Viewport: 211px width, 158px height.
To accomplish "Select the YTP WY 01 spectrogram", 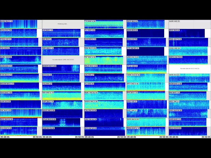I will 145,51.
